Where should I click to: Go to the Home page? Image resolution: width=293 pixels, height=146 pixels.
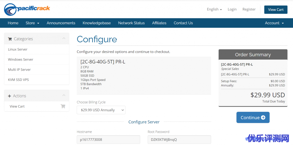tap(13, 23)
